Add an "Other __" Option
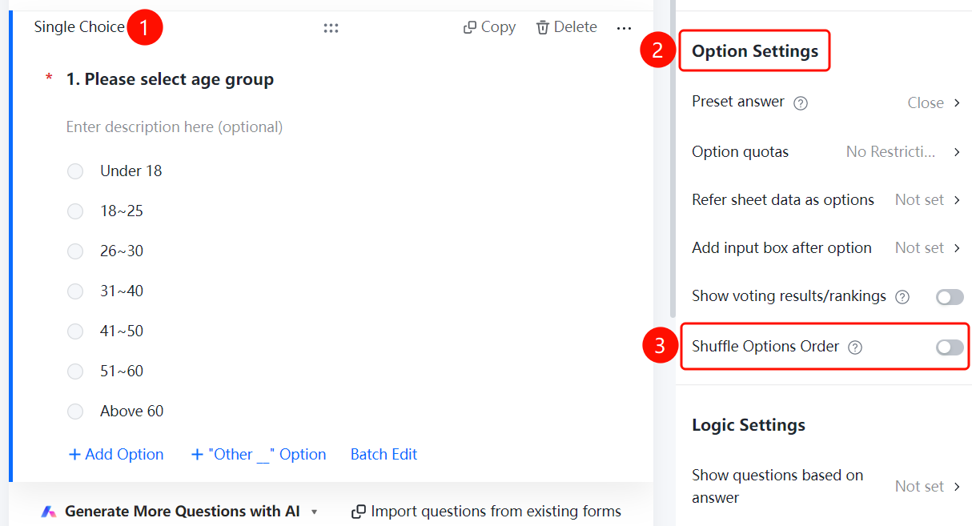972x526 pixels. 259,455
